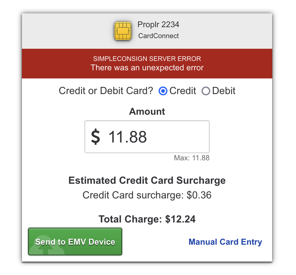
Task: Click the gold EMV chip icon
Action: pos(123,31)
